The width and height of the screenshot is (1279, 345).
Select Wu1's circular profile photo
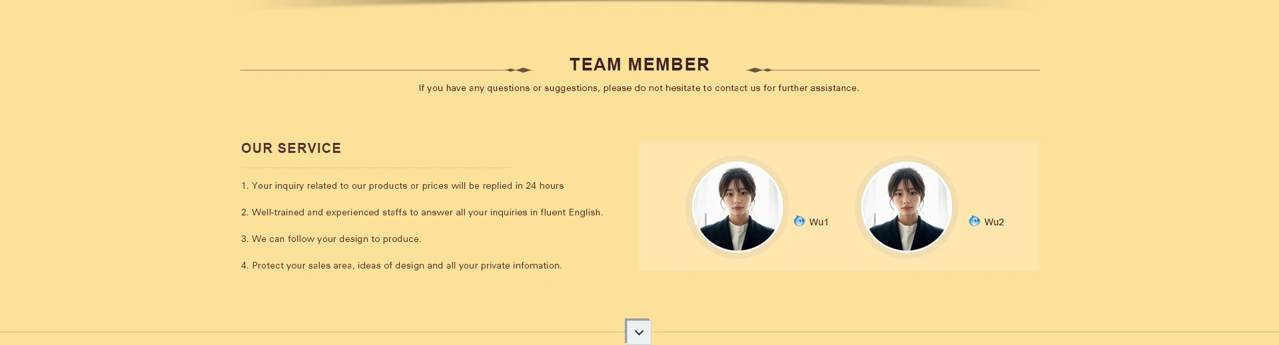click(x=737, y=207)
